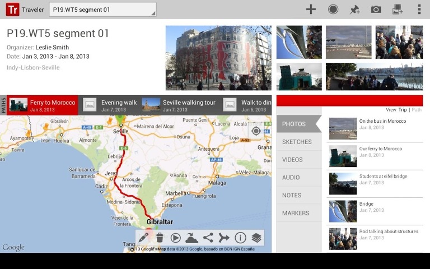430x269 pixels.
Task: Click the plus icon in top bar
Action: coord(311,9)
